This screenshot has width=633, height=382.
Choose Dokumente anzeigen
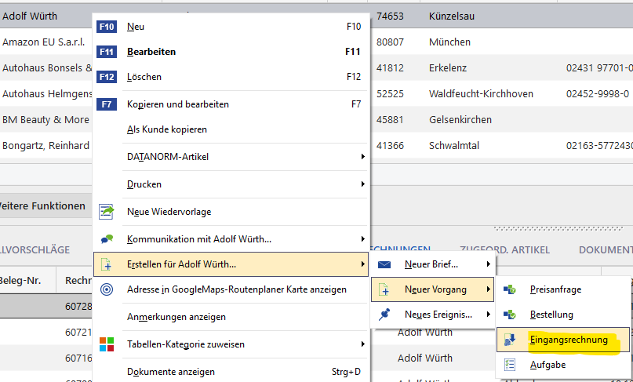[x=231, y=372]
